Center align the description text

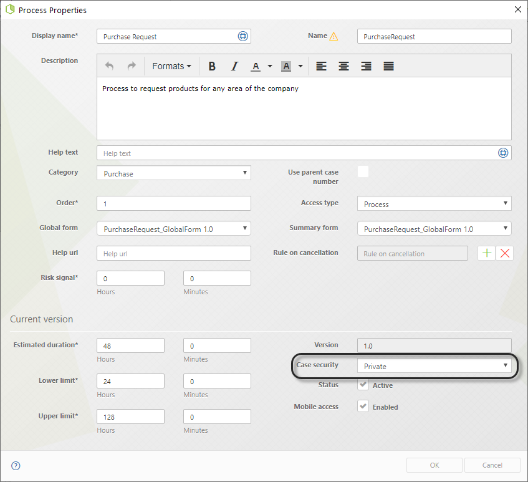pyautogui.click(x=343, y=66)
